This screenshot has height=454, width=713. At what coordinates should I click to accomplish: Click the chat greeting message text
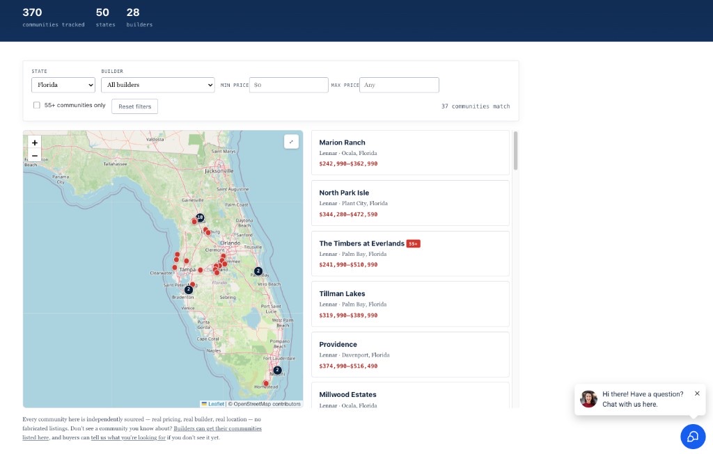[x=643, y=399]
